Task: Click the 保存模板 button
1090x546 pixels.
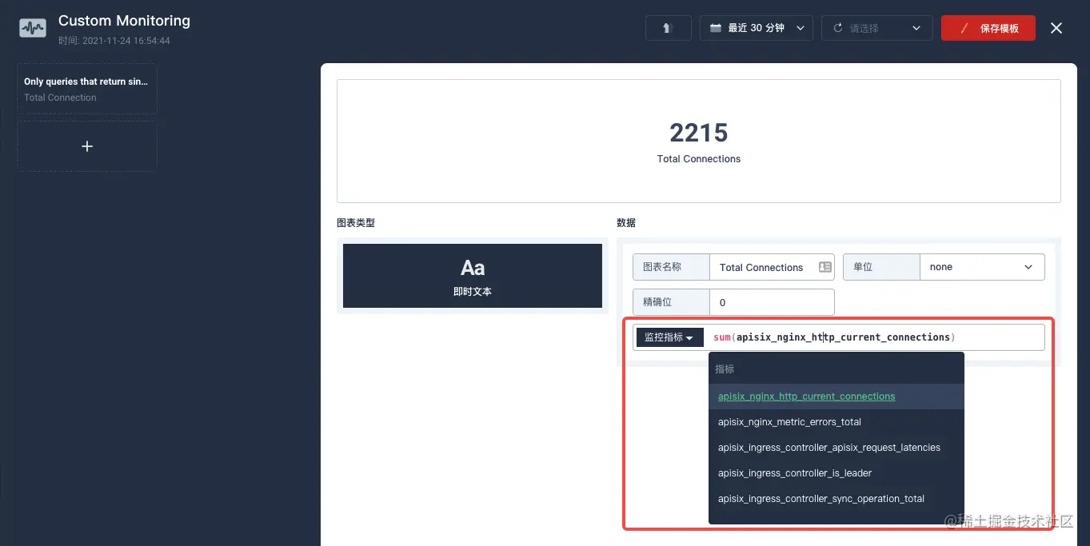Action: [988, 28]
